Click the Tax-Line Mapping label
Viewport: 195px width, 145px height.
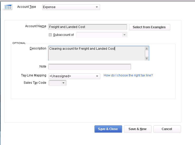[x=33, y=75]
